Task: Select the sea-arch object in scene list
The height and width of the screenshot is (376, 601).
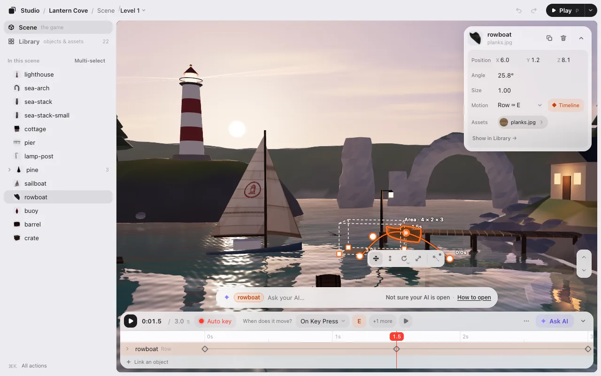Action: pyautogui.click(x=58, y=88)
